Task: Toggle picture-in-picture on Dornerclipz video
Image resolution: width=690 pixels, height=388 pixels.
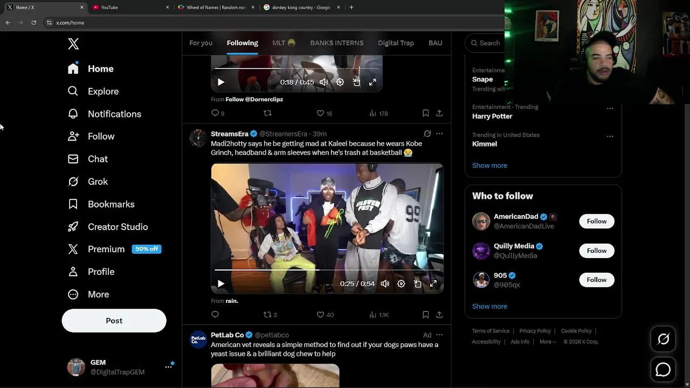Action: [356, 82]
